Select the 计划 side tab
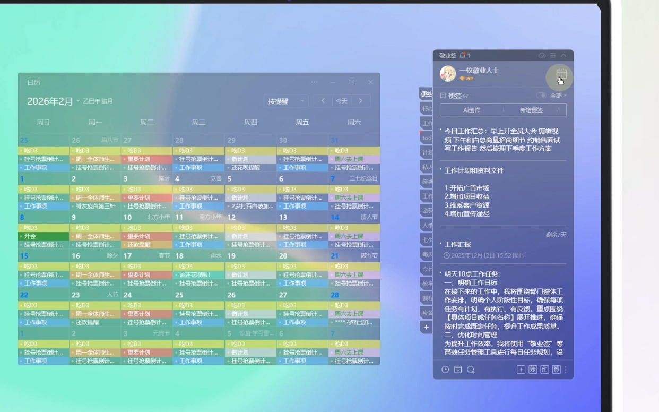 [426, 152]
